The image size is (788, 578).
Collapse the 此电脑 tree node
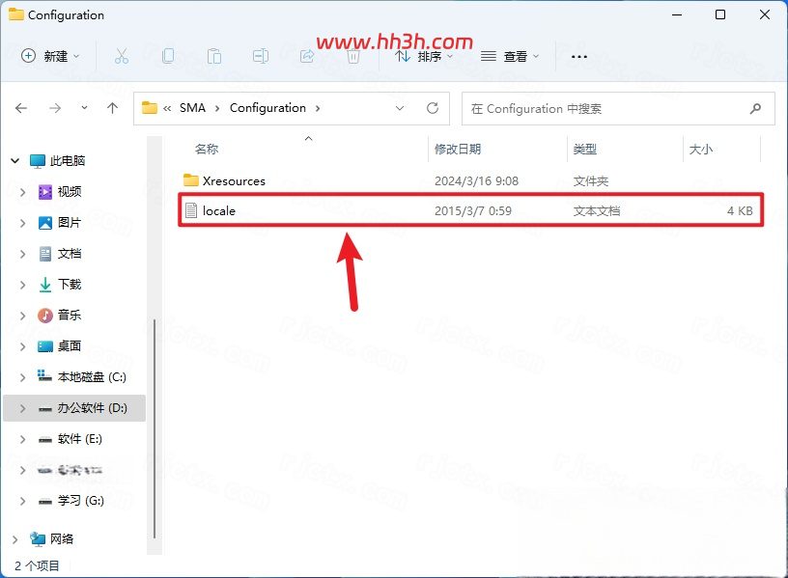(15, 161)
